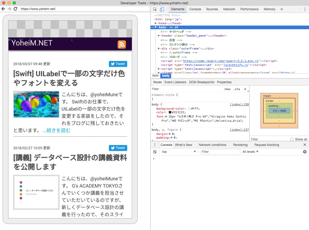
Task: Open (index):128 stylesheet link
Action: pyautogui.click(x=239, y=104)
